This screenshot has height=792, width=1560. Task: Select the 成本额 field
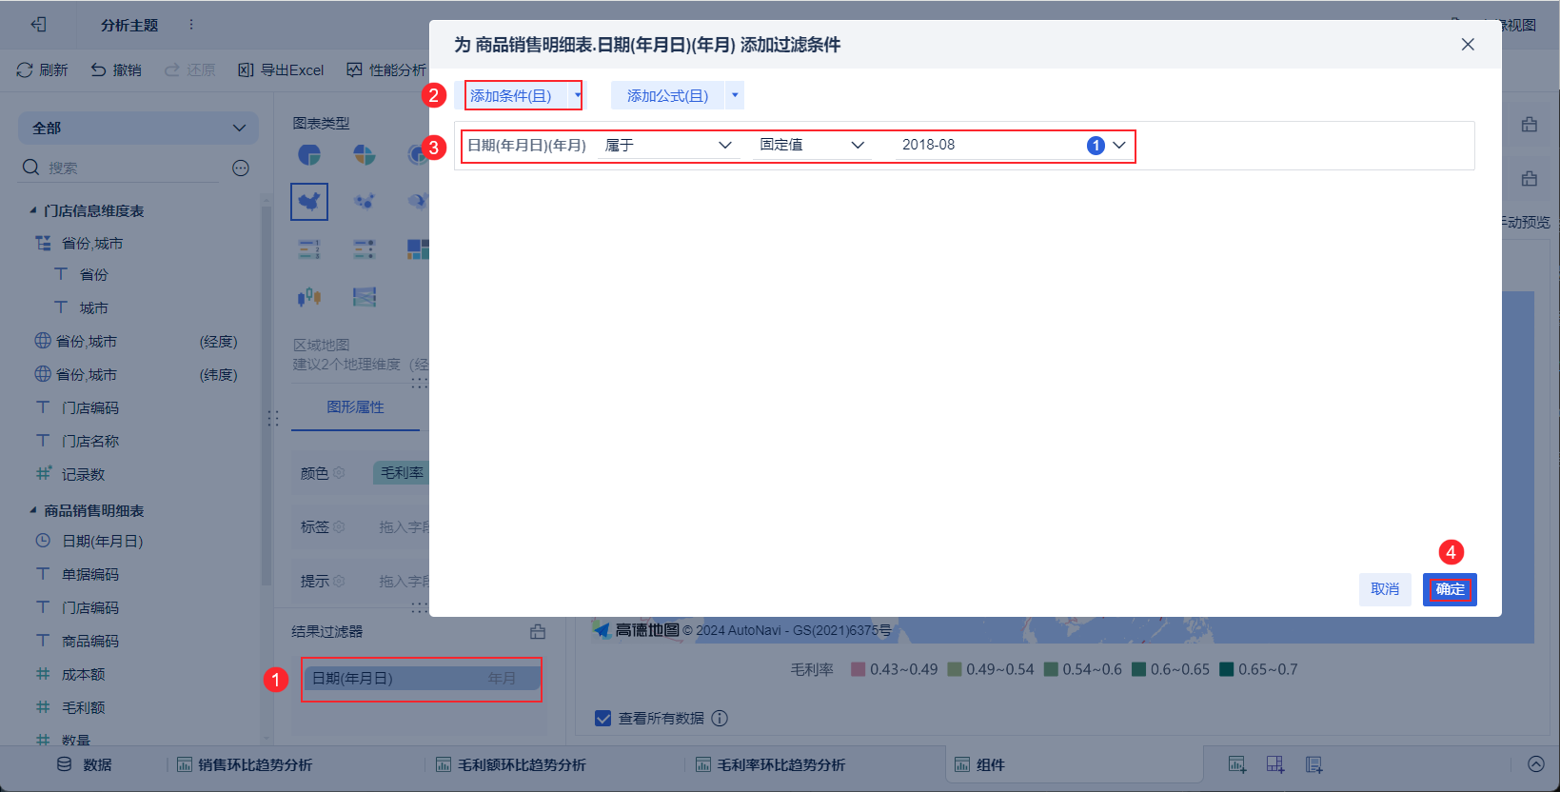pos(83,674)
